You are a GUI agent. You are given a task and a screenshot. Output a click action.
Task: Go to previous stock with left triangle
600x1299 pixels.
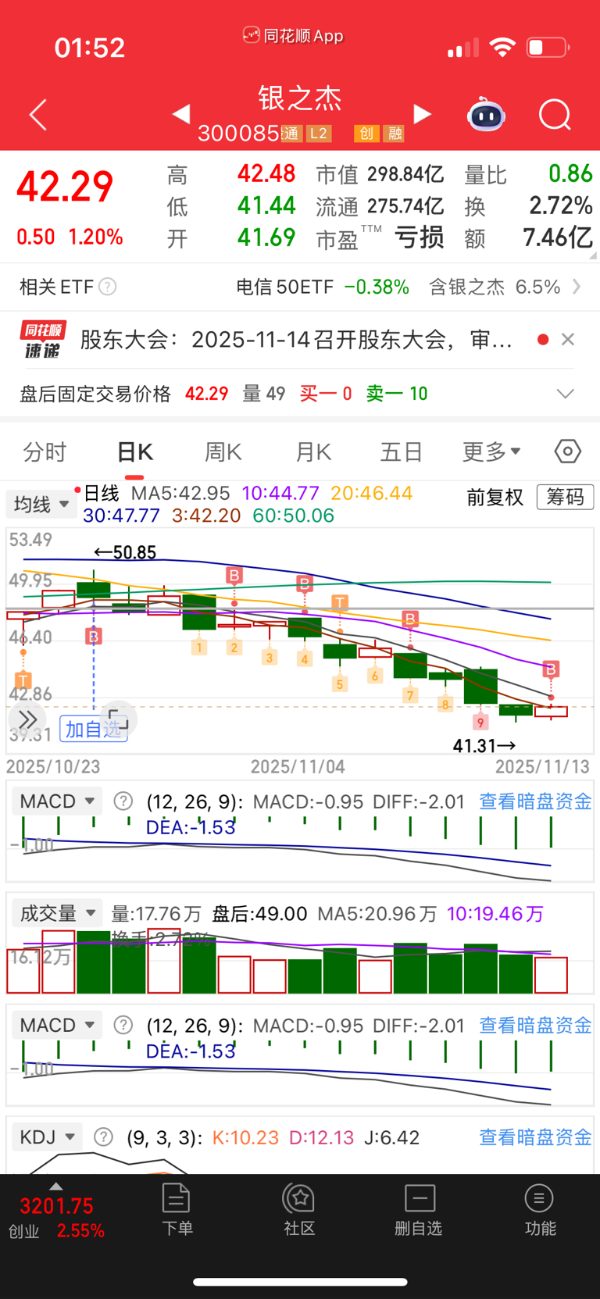tap(181, 114)
